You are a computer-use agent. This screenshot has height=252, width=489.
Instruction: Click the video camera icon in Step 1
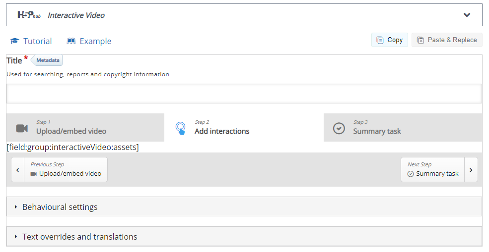coord(22,128)
